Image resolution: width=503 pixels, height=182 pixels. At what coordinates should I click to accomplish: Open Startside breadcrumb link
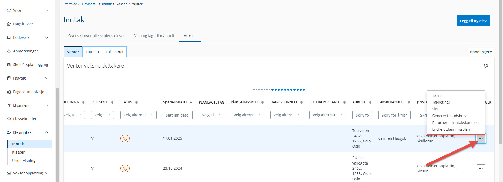[70, 4]
